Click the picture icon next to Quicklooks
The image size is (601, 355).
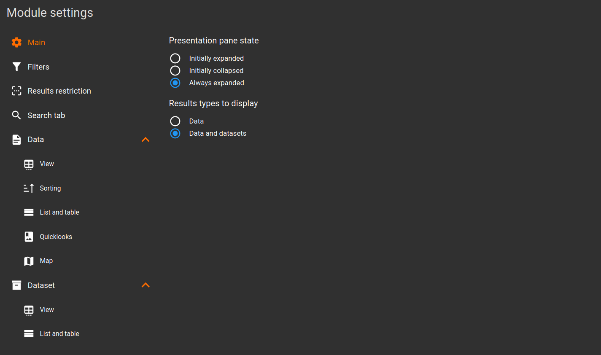coord(29,237)
